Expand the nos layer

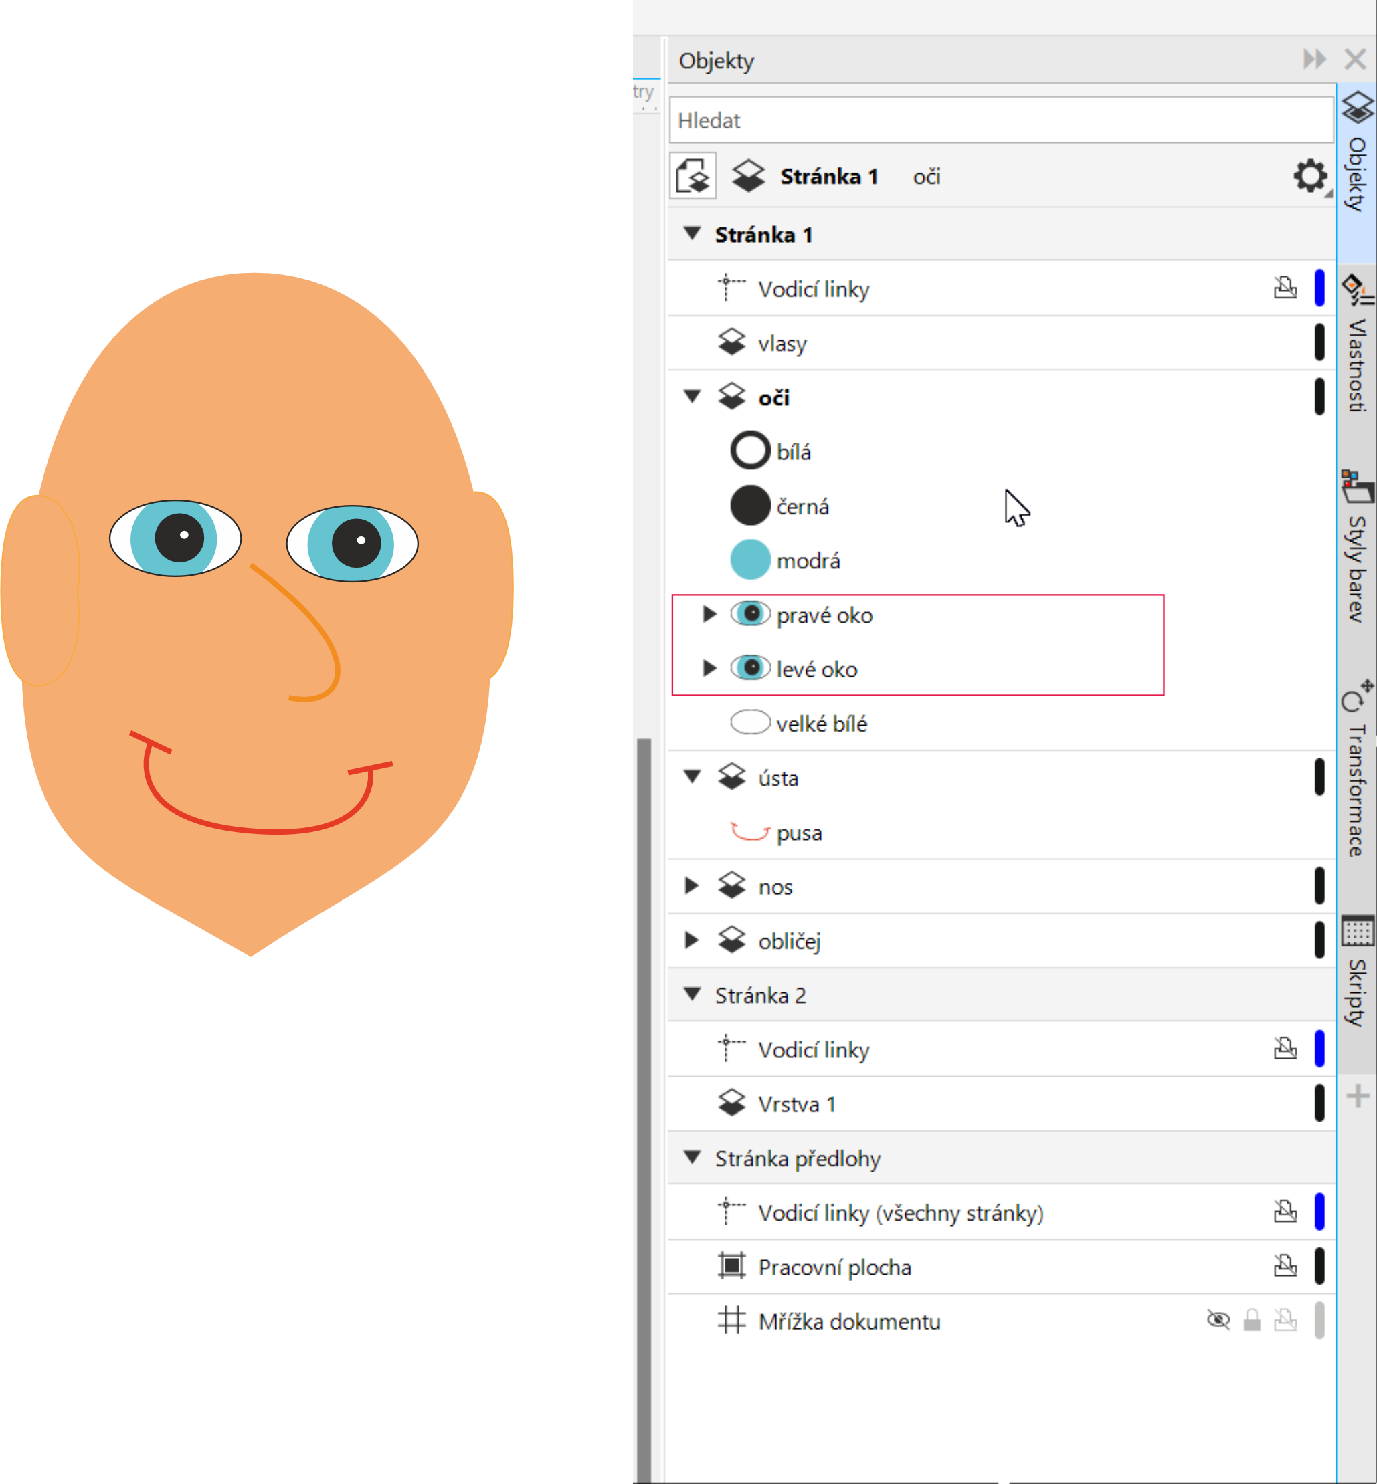click(x=691, y=886)
